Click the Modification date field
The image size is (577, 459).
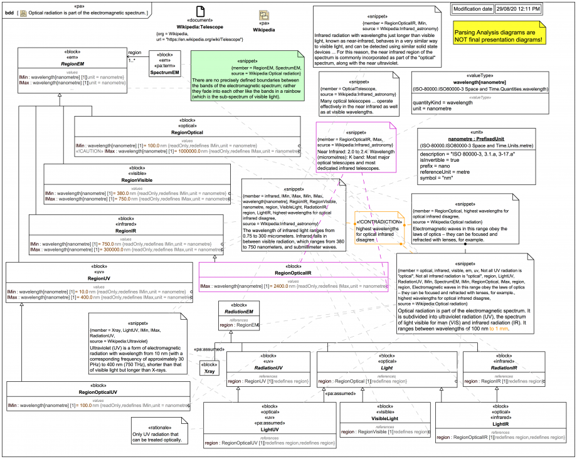472,10
